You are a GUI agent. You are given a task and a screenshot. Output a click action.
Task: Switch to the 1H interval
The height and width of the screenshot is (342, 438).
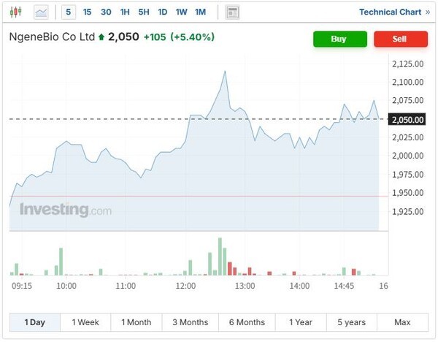(125, 12)
